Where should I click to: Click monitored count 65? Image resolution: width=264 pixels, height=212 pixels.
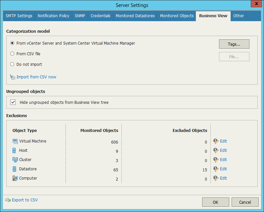(x=116, y=170)
